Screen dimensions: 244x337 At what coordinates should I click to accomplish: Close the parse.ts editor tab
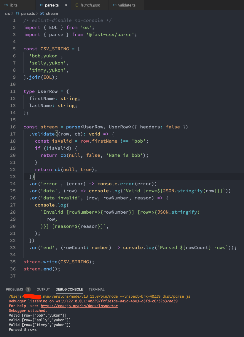[x=66, y=5]
